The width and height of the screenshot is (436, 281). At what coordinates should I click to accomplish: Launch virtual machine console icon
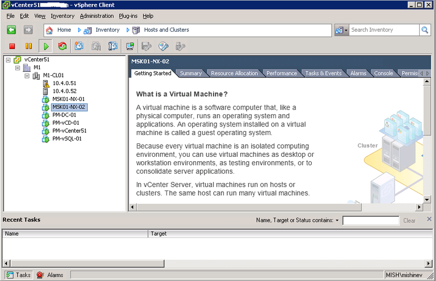[x=130, y=46]
